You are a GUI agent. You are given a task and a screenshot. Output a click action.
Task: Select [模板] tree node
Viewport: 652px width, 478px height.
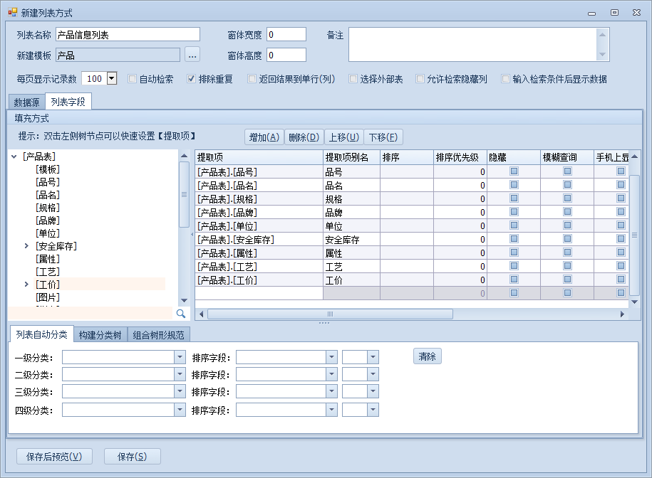[x=48, y=169]
